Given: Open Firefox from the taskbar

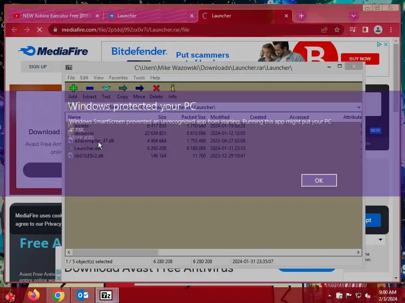Looking at the screenshot, I should click(x=34, y=295).
